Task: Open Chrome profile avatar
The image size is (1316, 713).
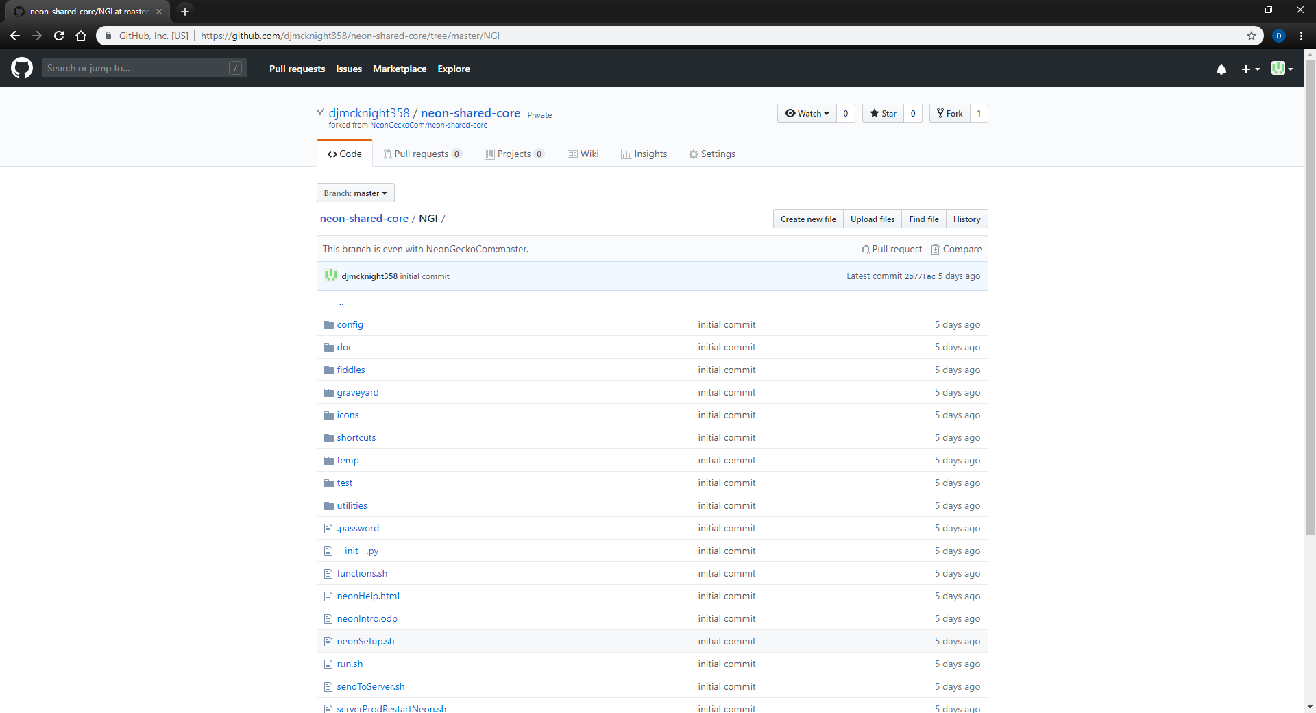Action: coord(1279,36)
